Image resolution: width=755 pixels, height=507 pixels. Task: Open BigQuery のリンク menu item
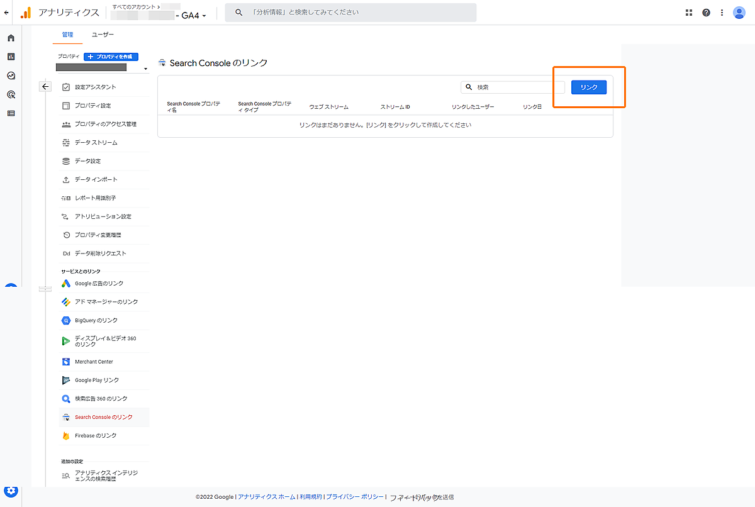coord(96,320)
